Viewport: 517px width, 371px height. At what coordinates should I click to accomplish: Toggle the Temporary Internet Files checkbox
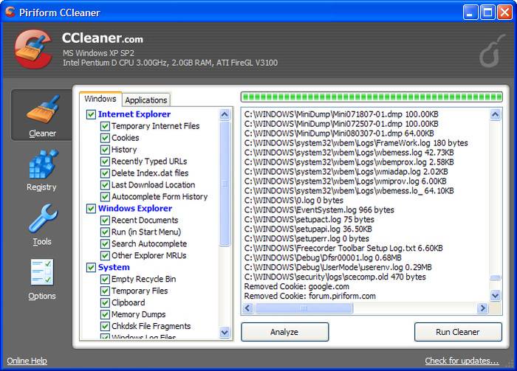click(106, 126)
